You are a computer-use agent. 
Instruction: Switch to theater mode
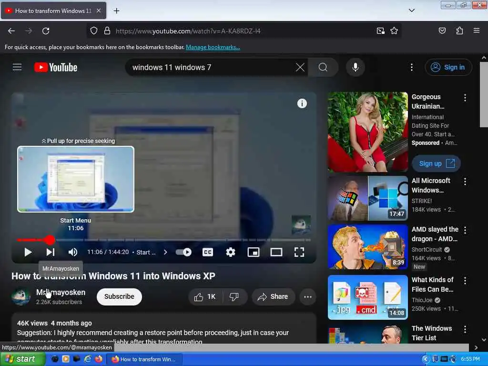[x=276, y=252]
